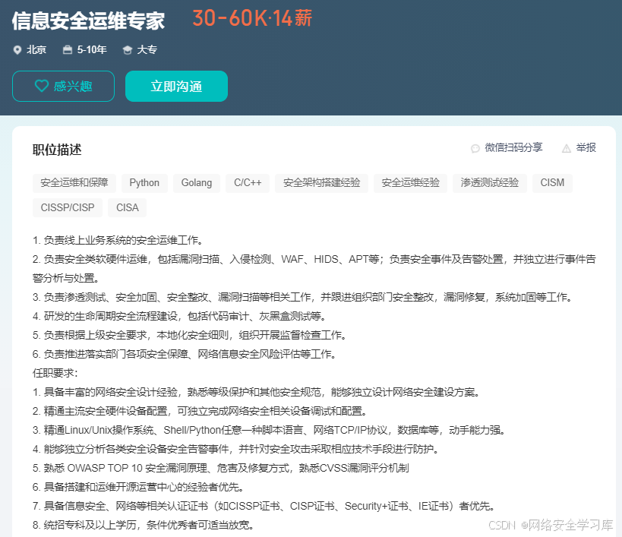The height and width of the screenshot is (537, 622).
Task: Open 微信扫码分享 link
Action: (x=513, y=147)
